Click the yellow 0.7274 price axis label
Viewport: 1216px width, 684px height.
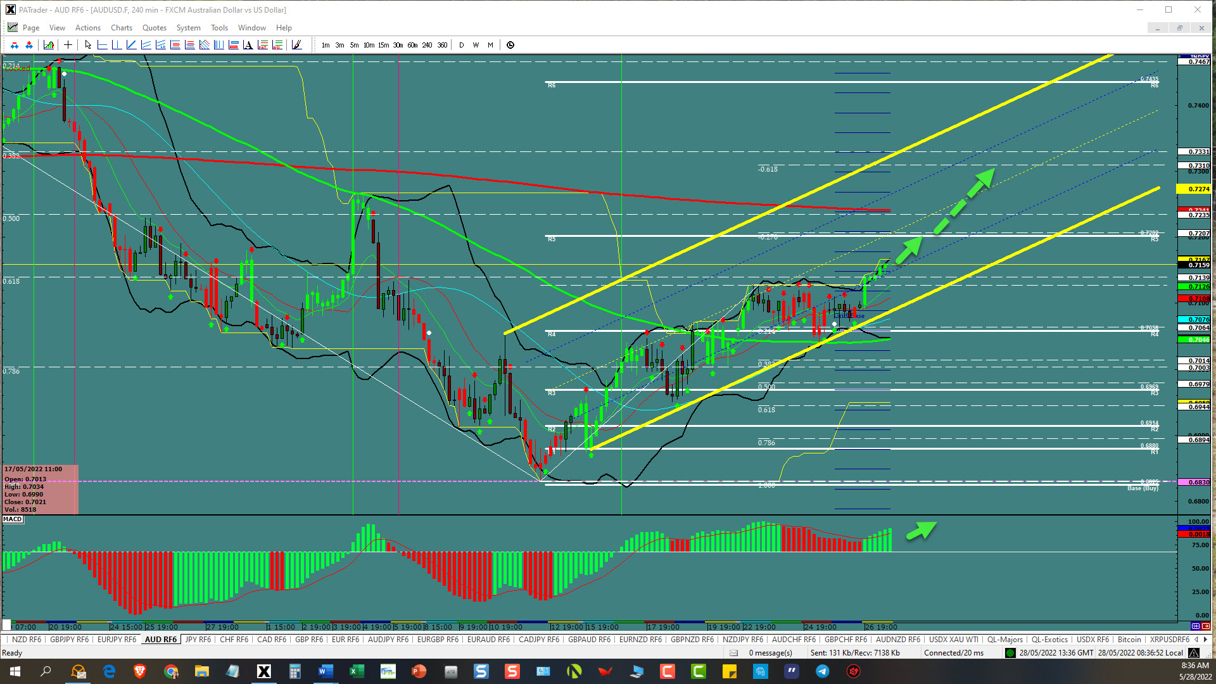1194,189
